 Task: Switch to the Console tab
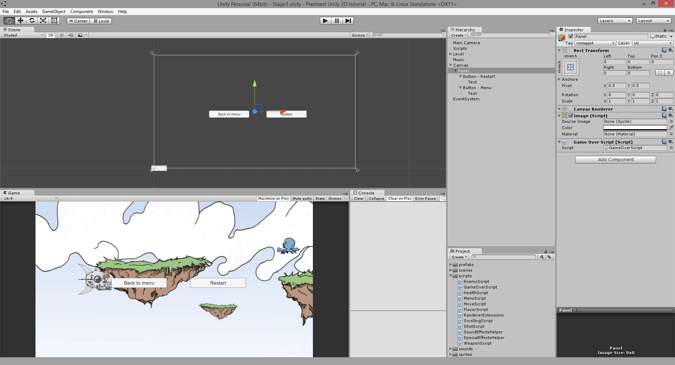[x=366, y=193]
